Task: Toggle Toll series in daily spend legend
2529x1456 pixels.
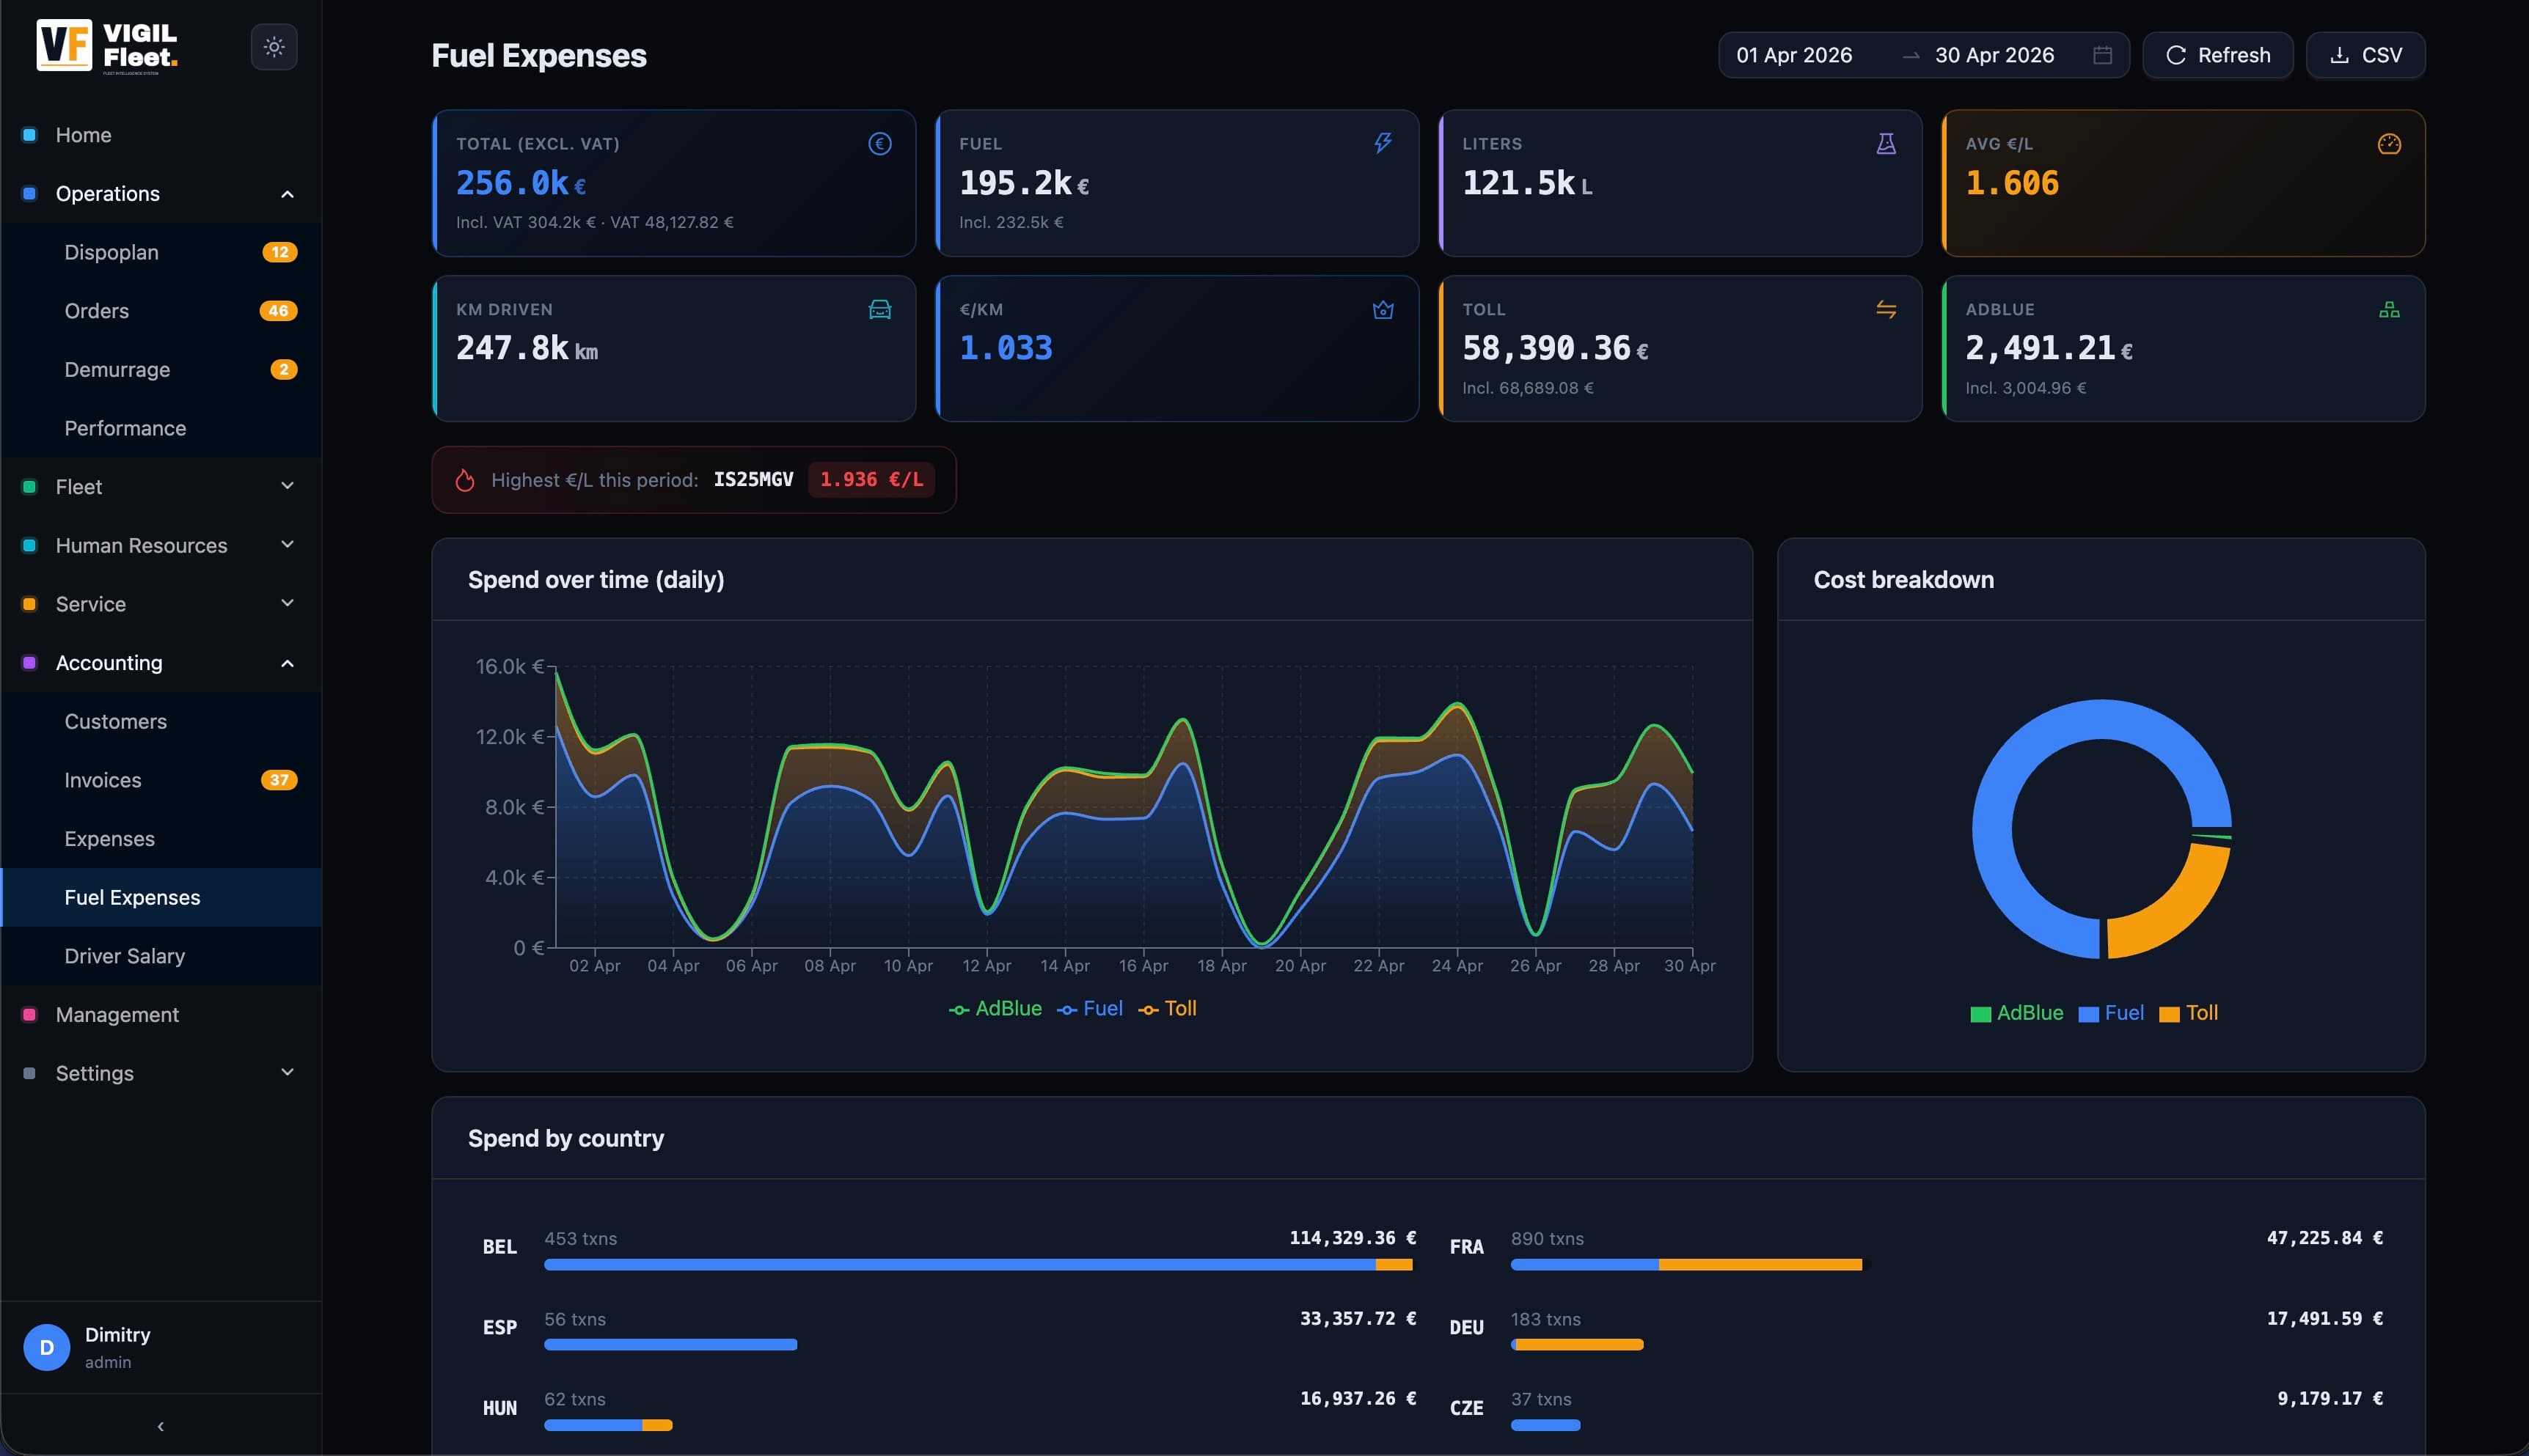Action: click(x=1166, y=1009)
